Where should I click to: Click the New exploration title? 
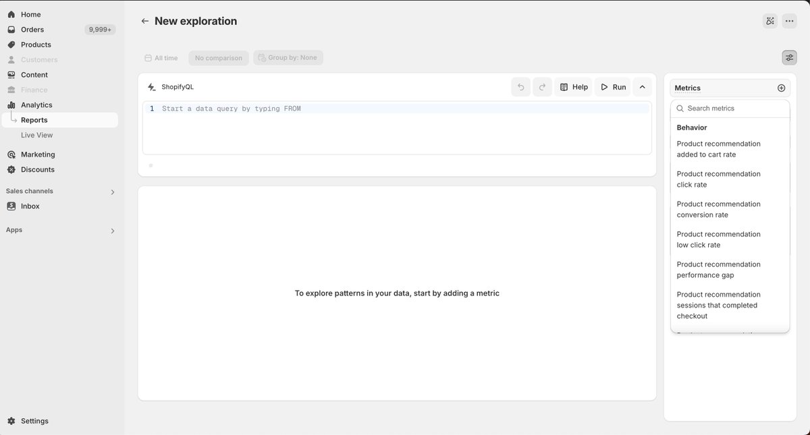[x=196, y=21]
